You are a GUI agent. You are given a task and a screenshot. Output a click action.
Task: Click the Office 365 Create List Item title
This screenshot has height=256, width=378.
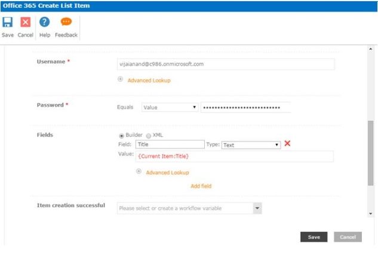pyautogui.click(x=47, y=5)
